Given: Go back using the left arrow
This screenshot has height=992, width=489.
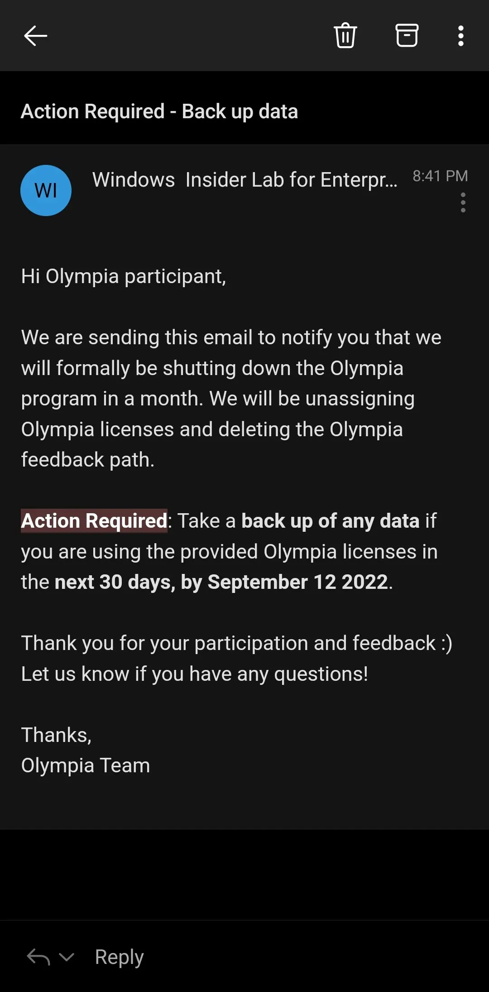Looking at the screenshot, I should [35, 36].
